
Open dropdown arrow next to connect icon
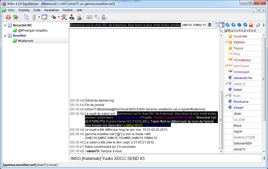coord(39,17)
